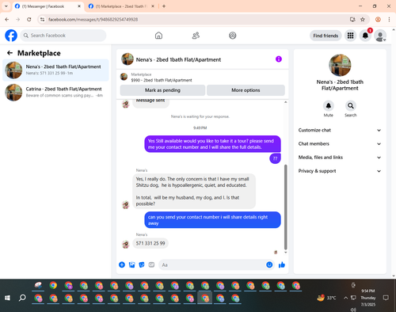The width and height of the screenshot is (396, 312).
Task: Go back in browser history
Action: coord(7,20)
